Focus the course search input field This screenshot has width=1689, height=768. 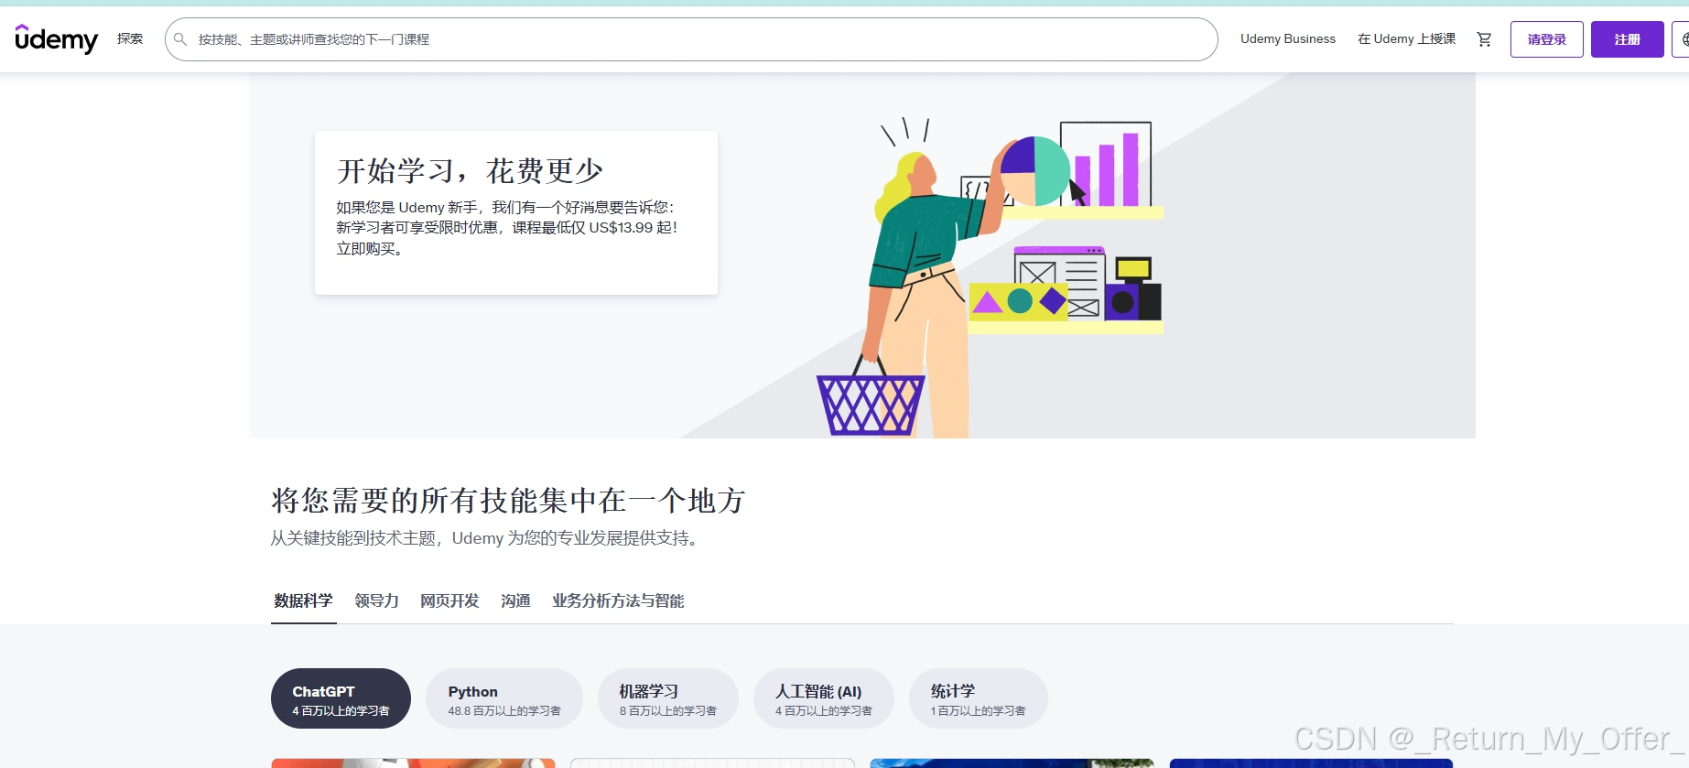691,39
